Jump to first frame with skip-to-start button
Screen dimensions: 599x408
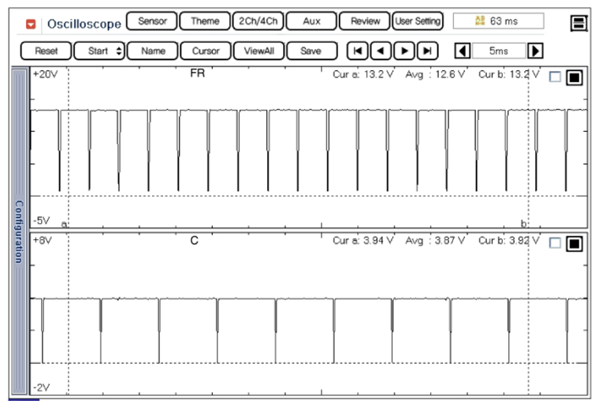358,51
